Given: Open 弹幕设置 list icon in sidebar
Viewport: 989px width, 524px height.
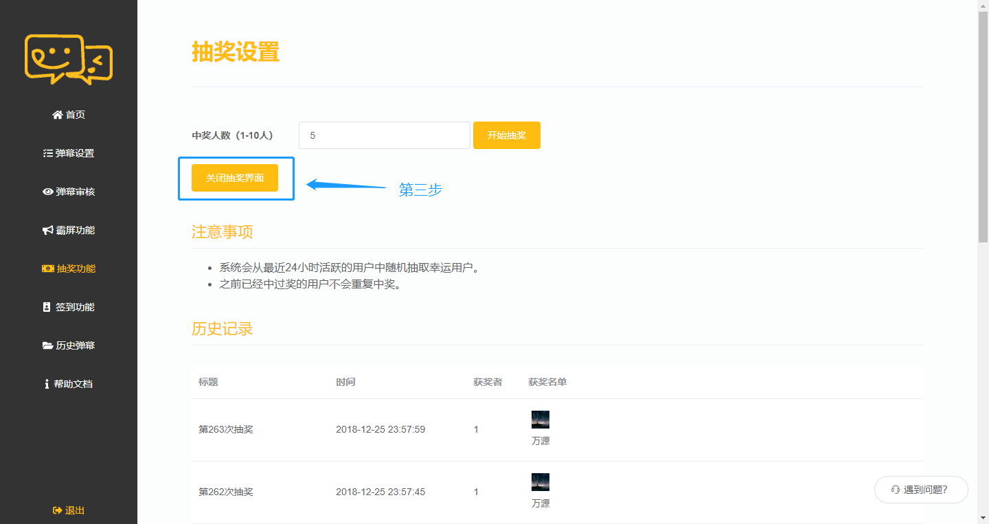Looking at the screenshot, I should (x=48, y=153).
